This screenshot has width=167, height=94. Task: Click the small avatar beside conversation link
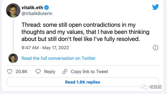click(x=13, y=58)
